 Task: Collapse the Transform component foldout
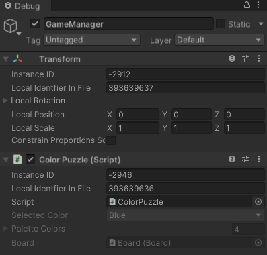tap(6, 59)
